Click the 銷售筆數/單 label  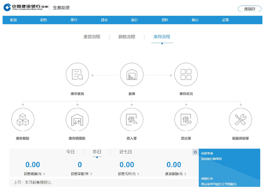pos(80,174)
